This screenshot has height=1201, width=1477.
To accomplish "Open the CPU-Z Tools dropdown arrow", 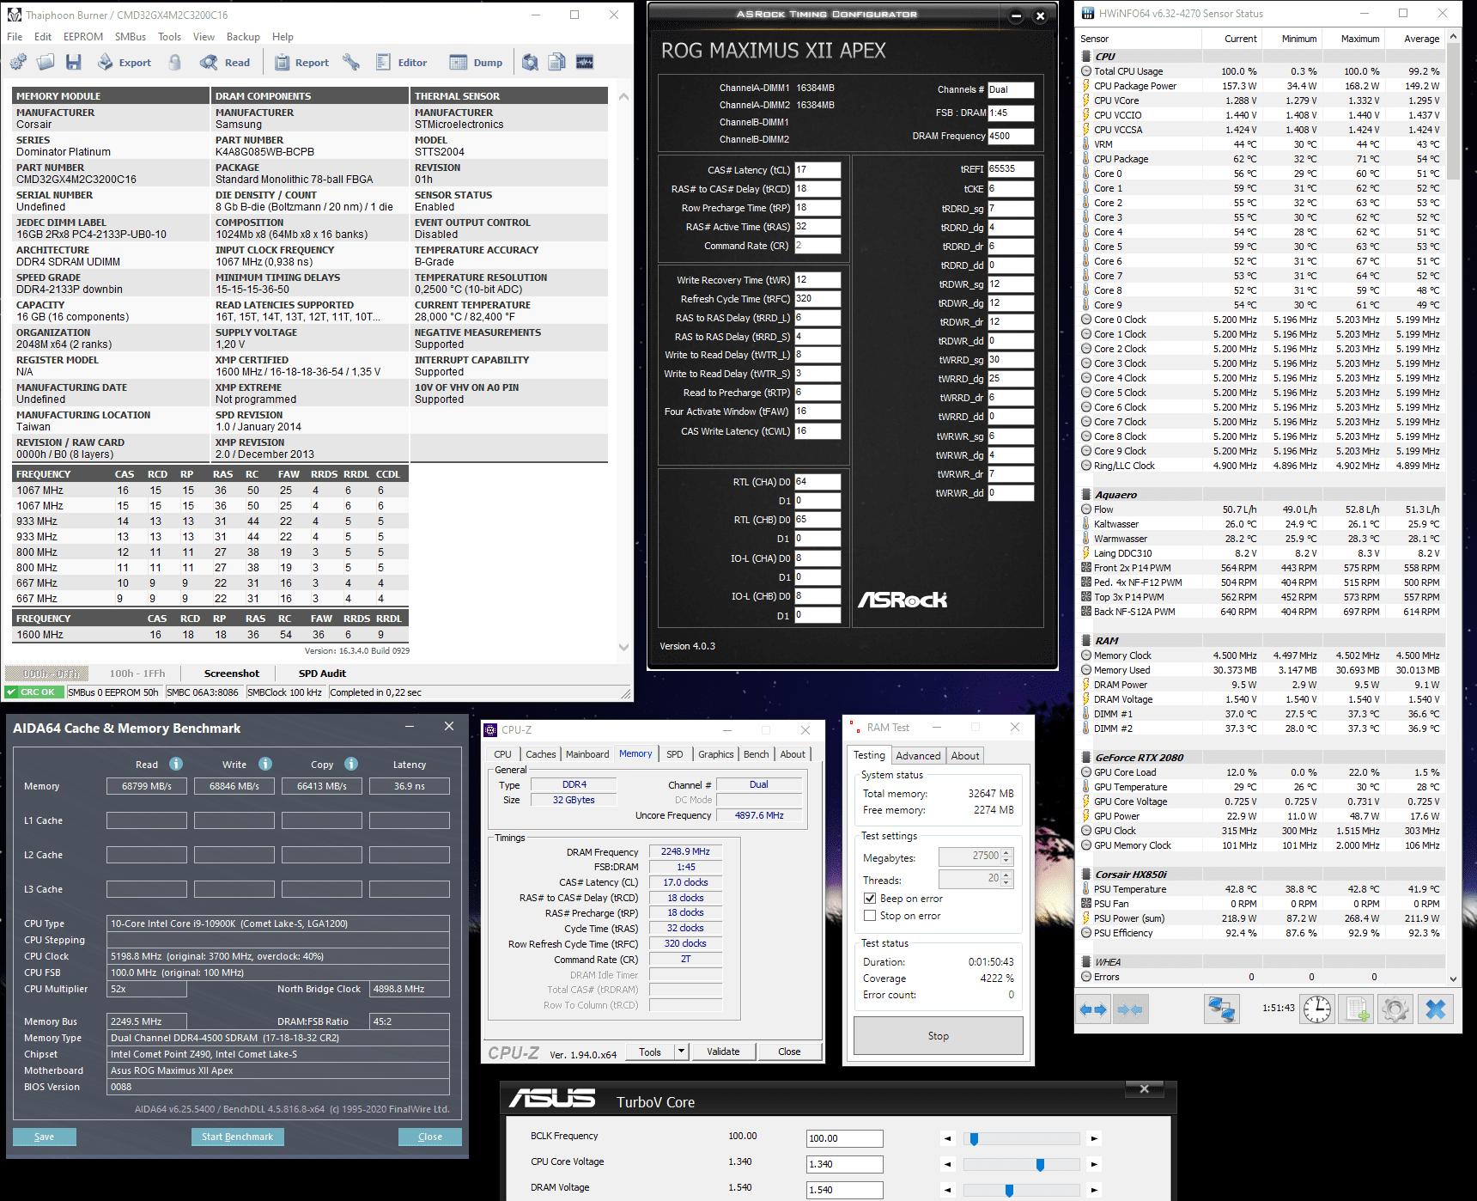I will (681, 1052).
